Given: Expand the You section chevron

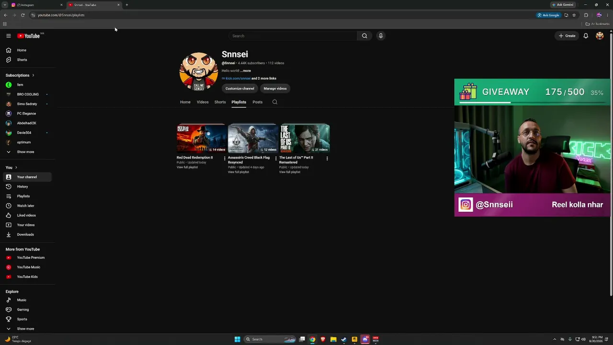Looking at the screenshot, I should 16,168.
